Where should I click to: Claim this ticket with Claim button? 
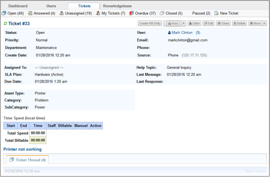(194, 23)
